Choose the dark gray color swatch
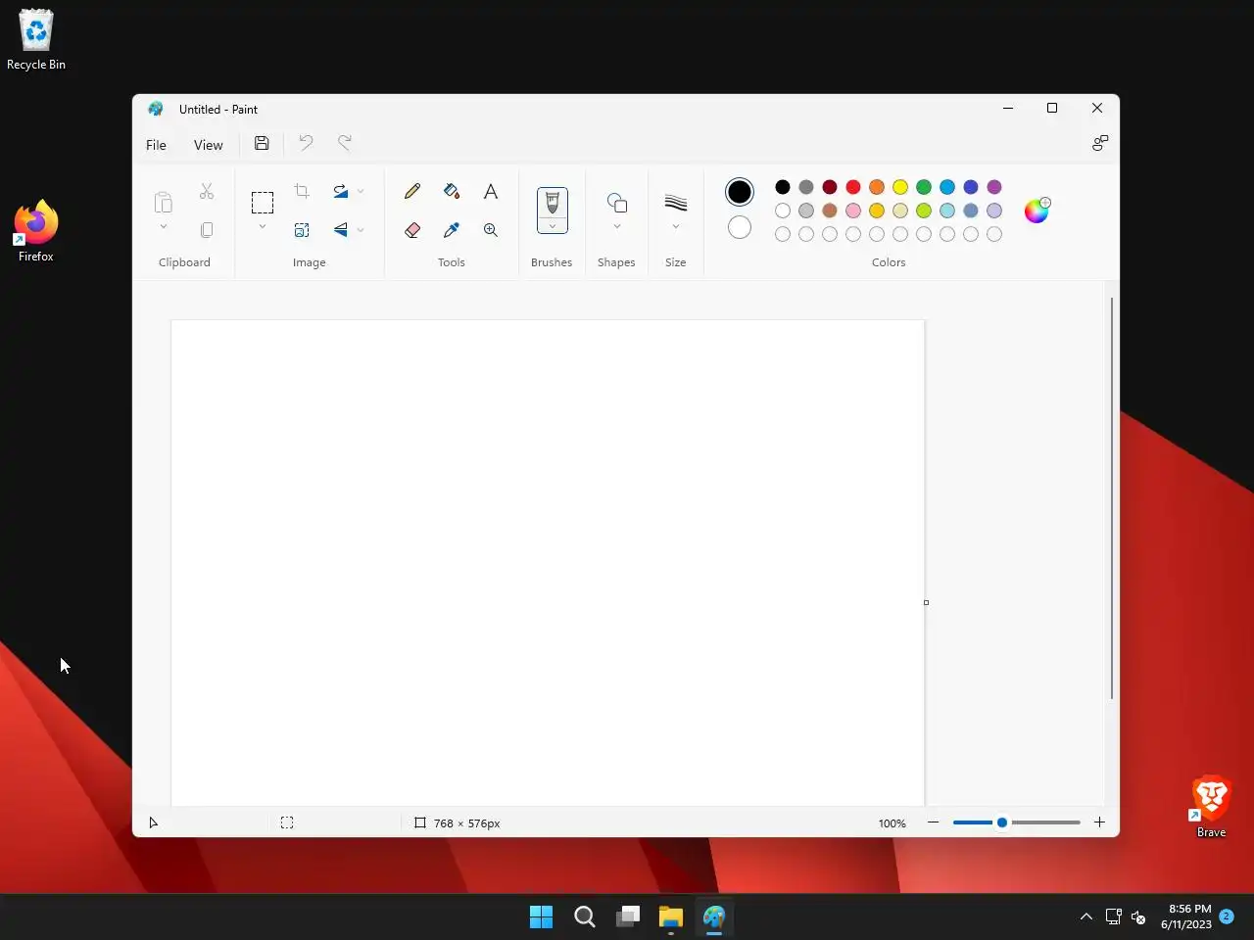Image resolution: width=1254 pixels, height=940 pixels. coord(806,187)
